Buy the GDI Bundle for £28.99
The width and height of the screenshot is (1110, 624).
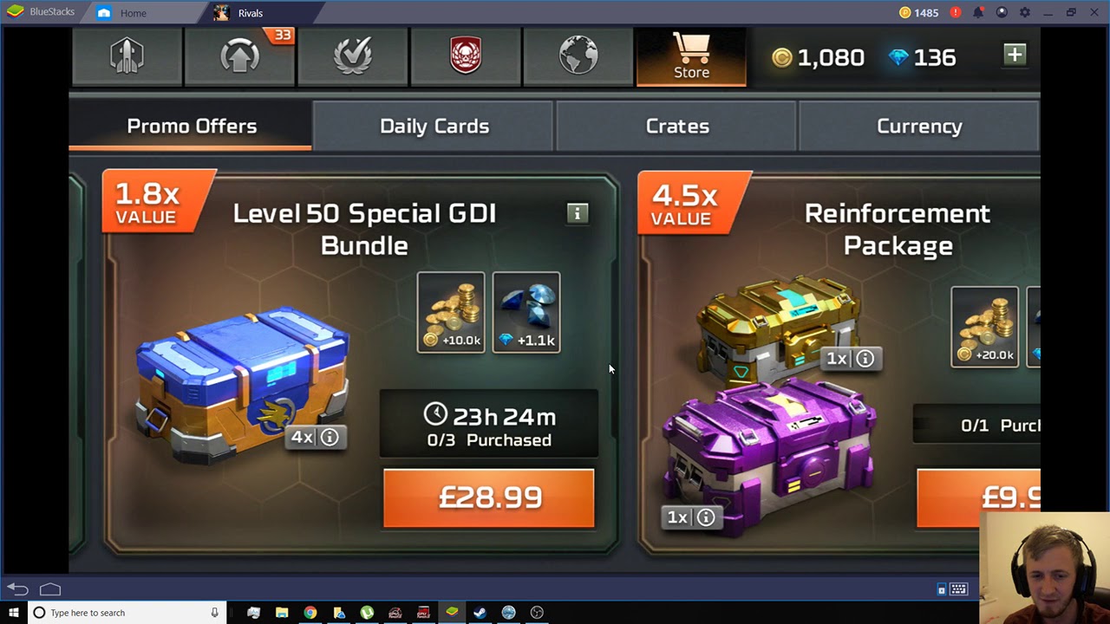point(489,497)
